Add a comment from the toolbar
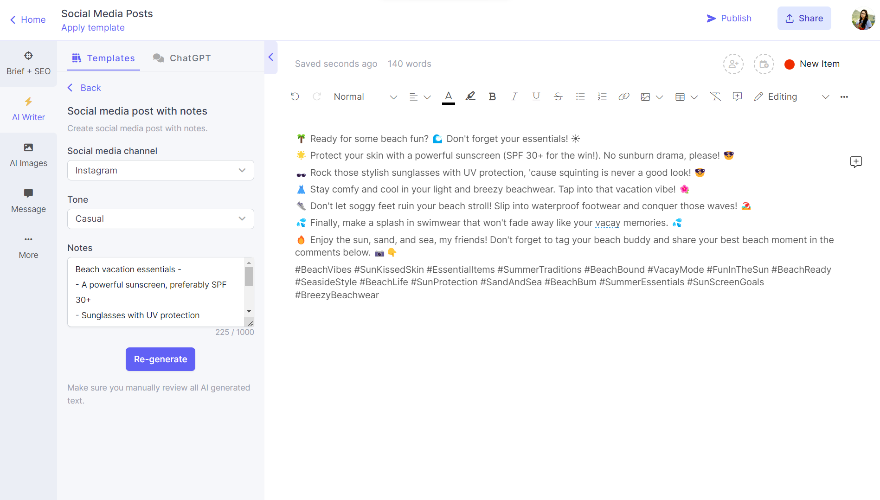The height and width of the screenshot is (500, 880). click(x=737, y=96)
